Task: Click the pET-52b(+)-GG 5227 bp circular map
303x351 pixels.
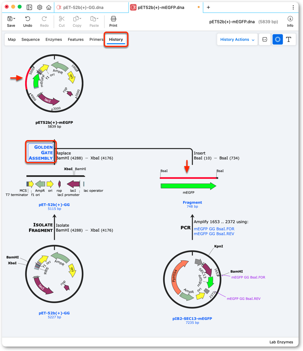Action: [54, 274]
